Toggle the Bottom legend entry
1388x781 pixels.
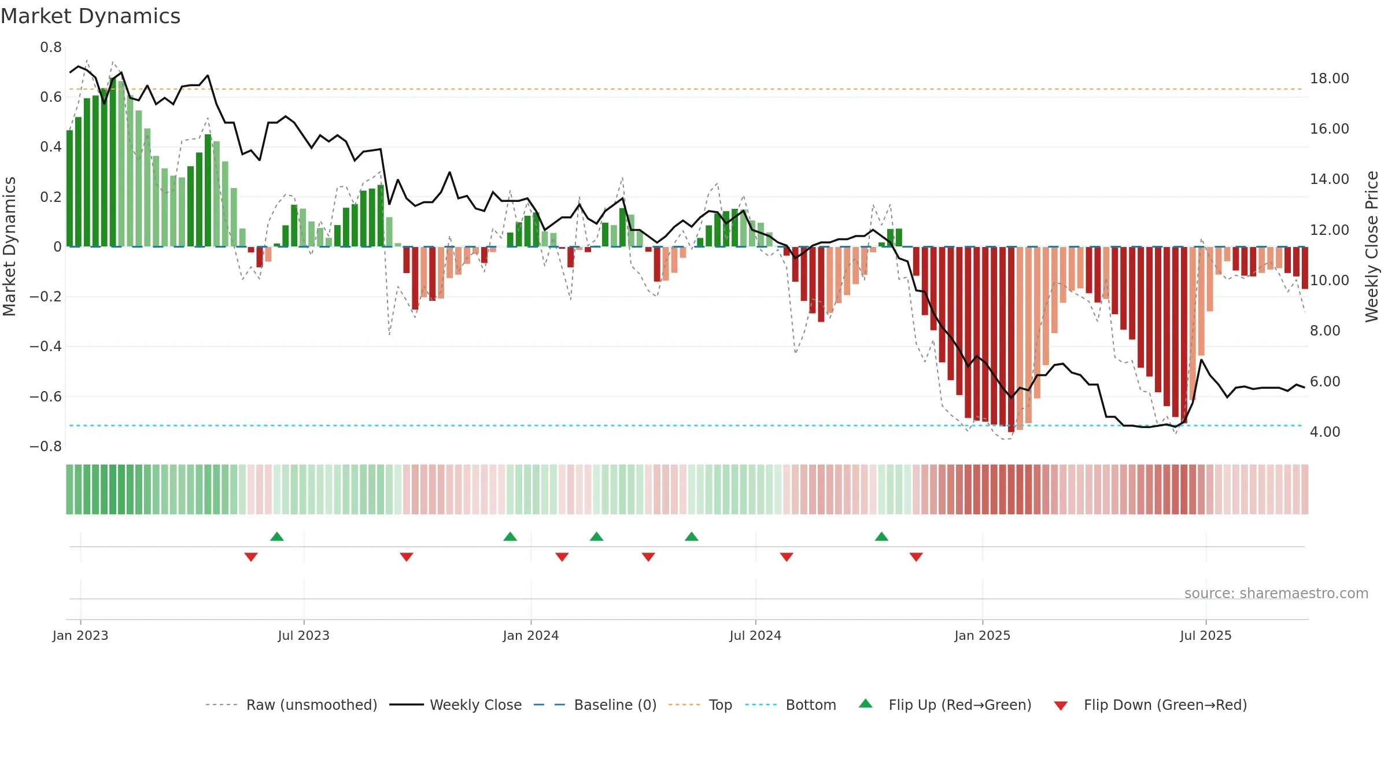[791, 705]
